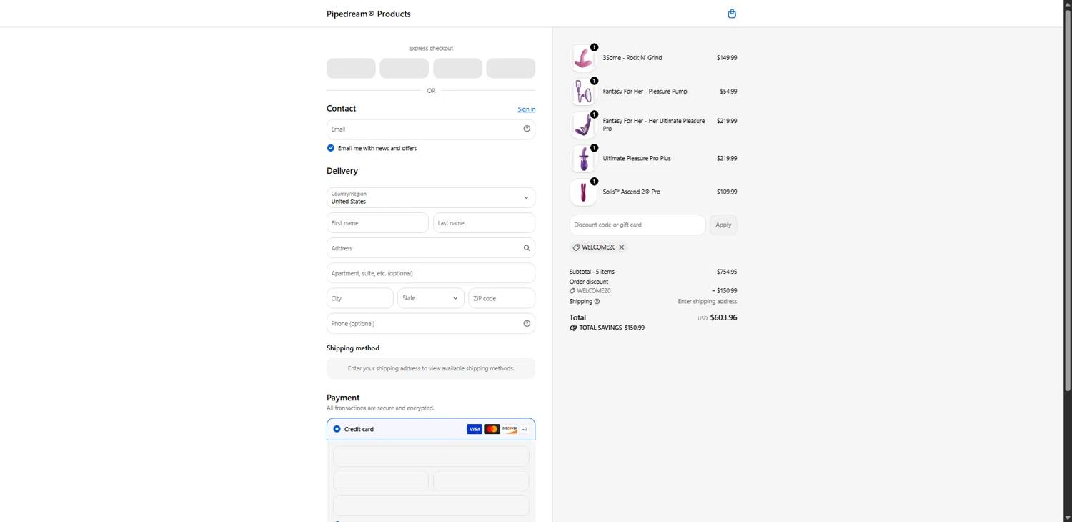Click the Discover card icon
The width and height of the screenshot is (1072, 522).
pyautogui.click(x=510, y=429)
